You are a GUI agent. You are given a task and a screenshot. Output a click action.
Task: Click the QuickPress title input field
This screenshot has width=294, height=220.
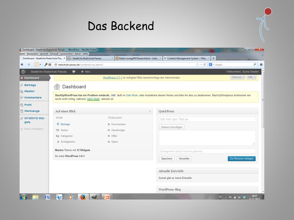(207, 119)
